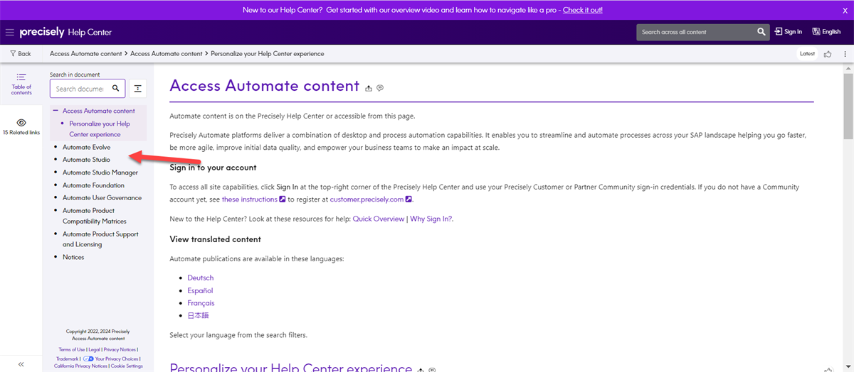This screenshot has height=372, width=854.
Task: Select the Deutsch language link
Action: point(201,278)
